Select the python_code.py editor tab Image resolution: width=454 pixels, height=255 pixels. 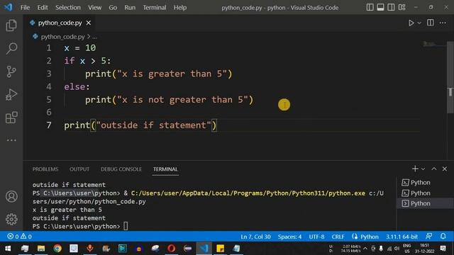tap(60, 23)
